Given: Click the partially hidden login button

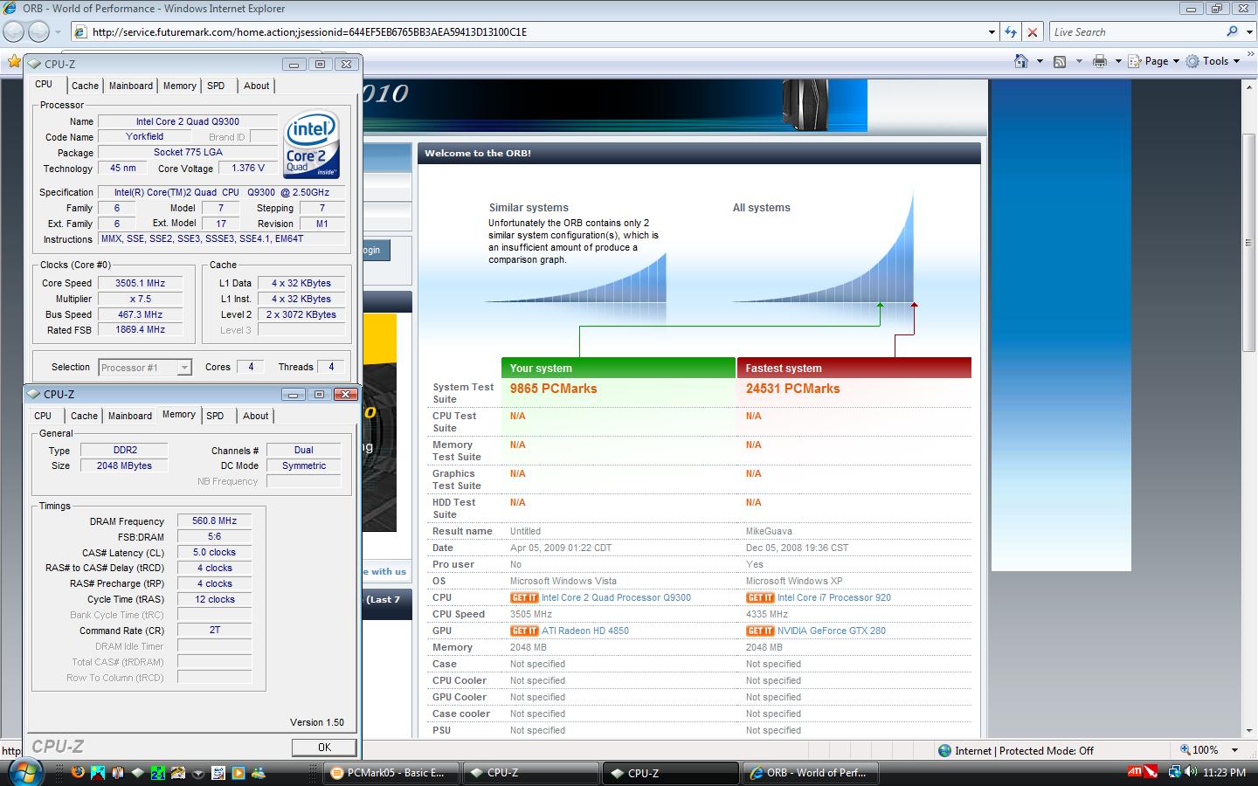Looking at the screenshot, I should tap(376, 251).
